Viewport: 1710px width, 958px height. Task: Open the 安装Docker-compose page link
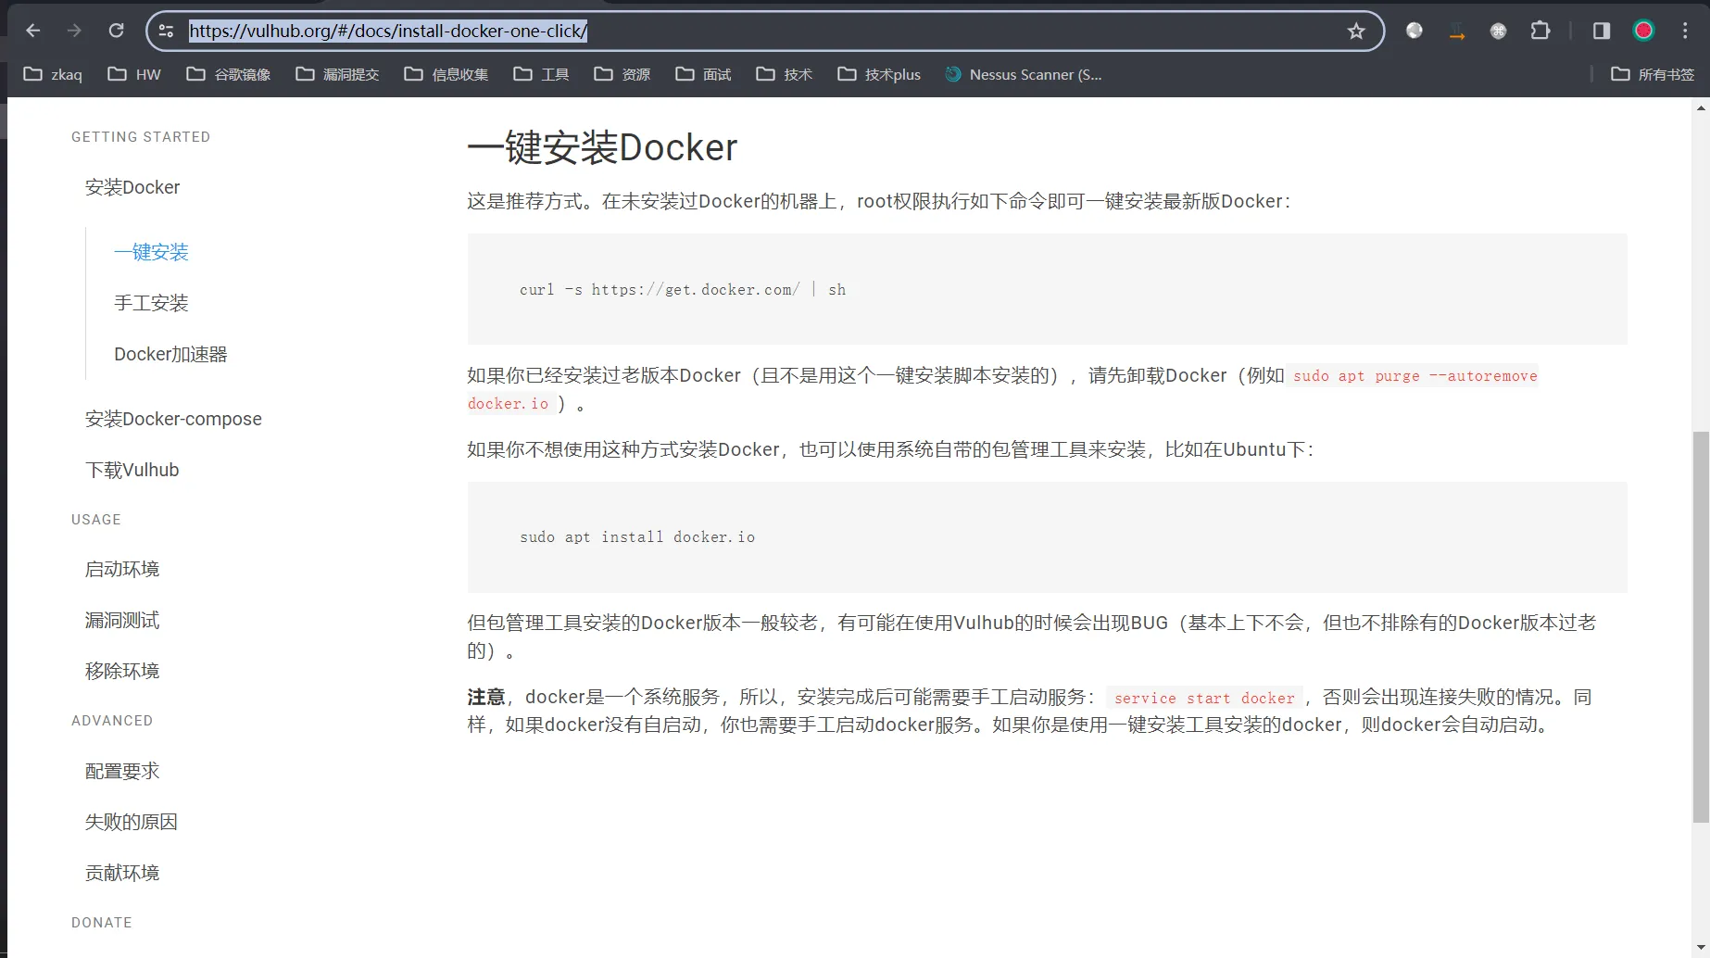[x=173, y=419]
